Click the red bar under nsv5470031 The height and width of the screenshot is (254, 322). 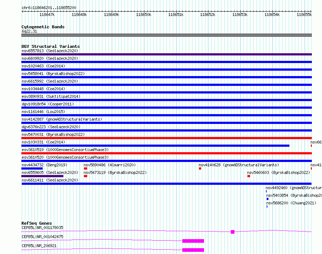tap(166, 138)
